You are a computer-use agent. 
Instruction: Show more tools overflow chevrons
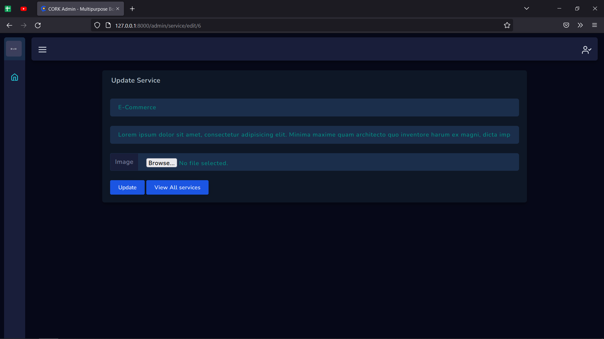[580, 25]
